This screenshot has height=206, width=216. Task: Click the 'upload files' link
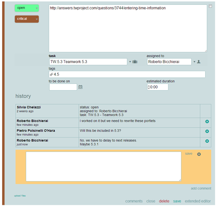pyautogui.click(x=20, y=196)
